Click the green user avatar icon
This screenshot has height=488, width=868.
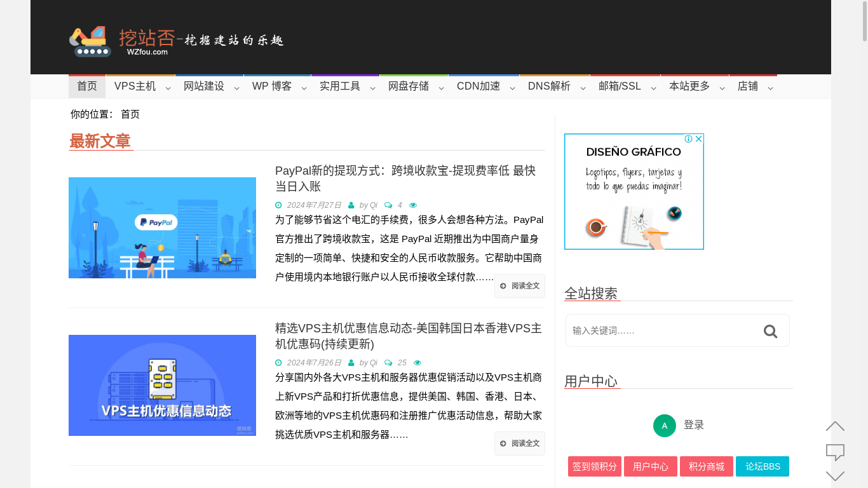(665, 426)
